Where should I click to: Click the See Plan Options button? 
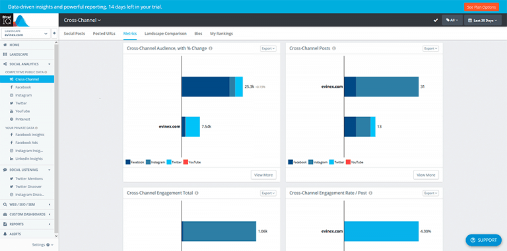click(x=481, y=7)
